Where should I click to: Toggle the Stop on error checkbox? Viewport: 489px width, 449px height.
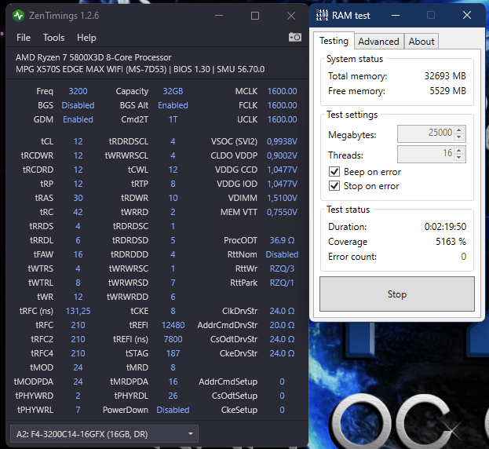pos(334,186)
